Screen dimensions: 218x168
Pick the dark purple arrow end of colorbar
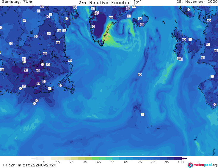click(184, 159)
